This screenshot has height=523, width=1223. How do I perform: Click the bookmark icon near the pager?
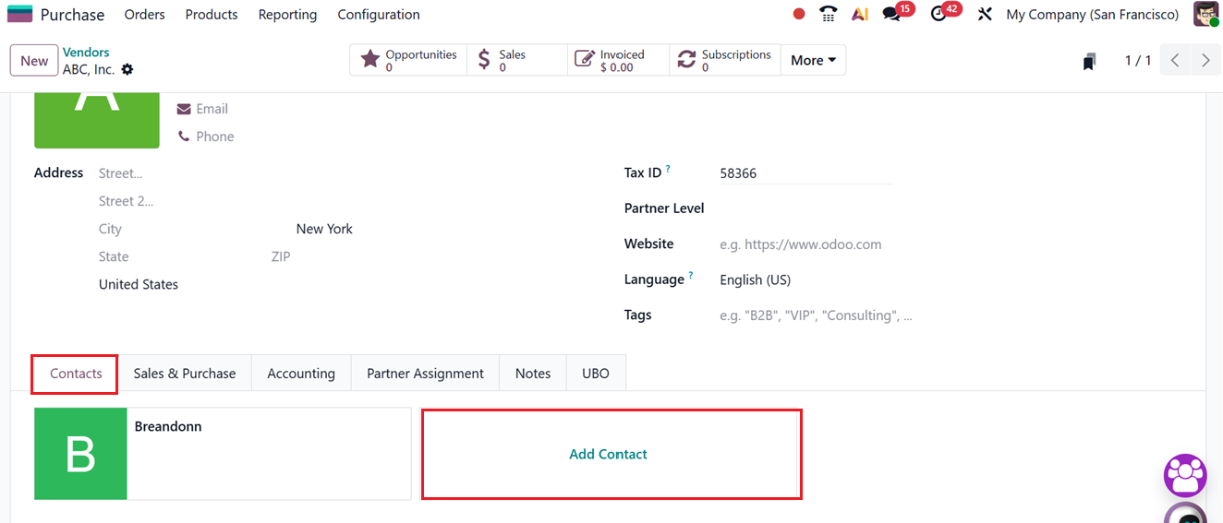pos(1090,61)
